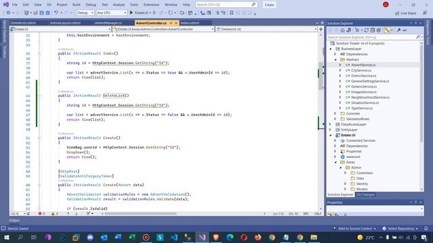Image resolution: width=433 pixels, height=243 pixels.
Task: Click the split editor plus icon
Action: click(321, 29)
